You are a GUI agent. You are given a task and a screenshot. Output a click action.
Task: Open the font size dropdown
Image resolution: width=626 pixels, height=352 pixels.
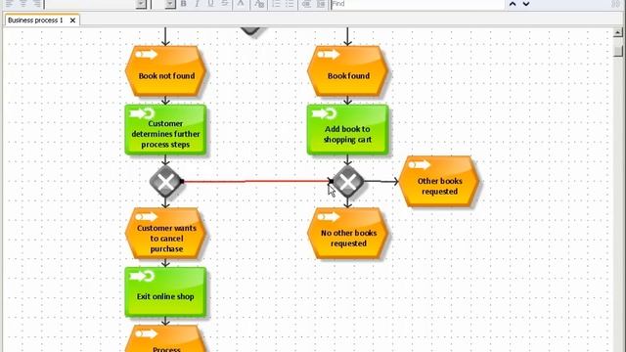point(170,4)
